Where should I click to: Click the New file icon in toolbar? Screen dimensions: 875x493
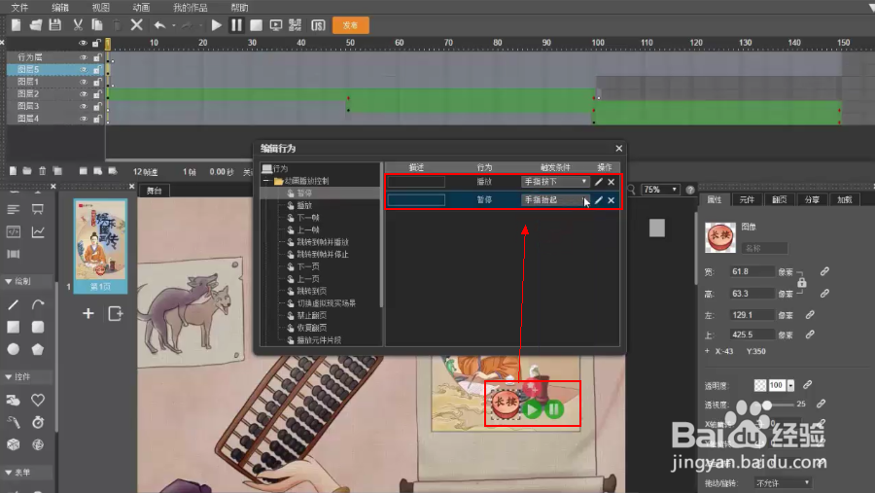coord(17,25)
